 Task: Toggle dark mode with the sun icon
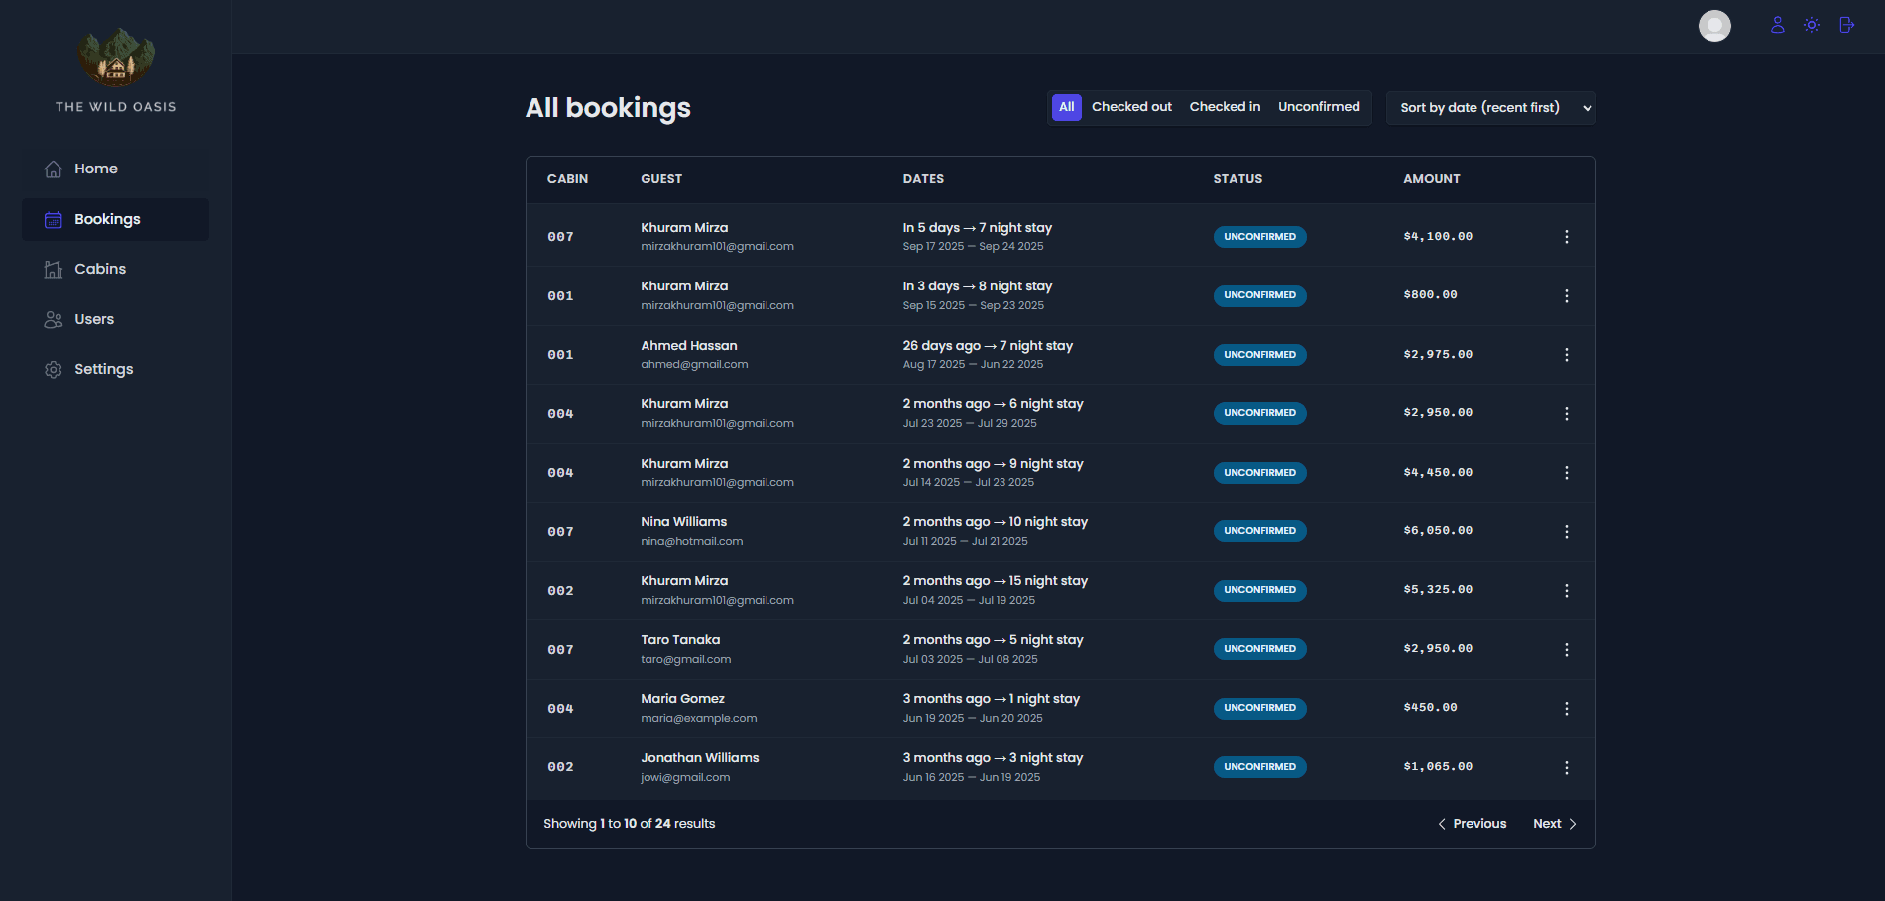[1812, 25]
